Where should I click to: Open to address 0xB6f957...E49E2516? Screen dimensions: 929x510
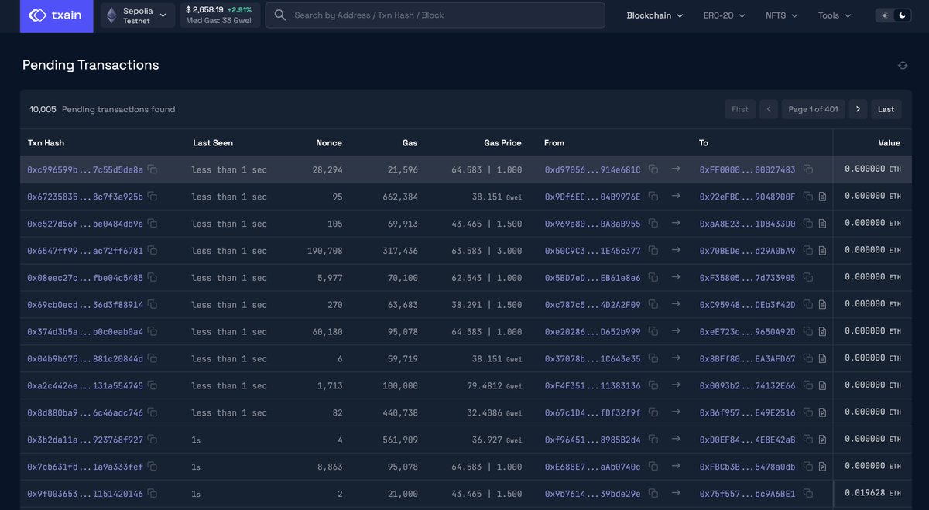point(748,412)
